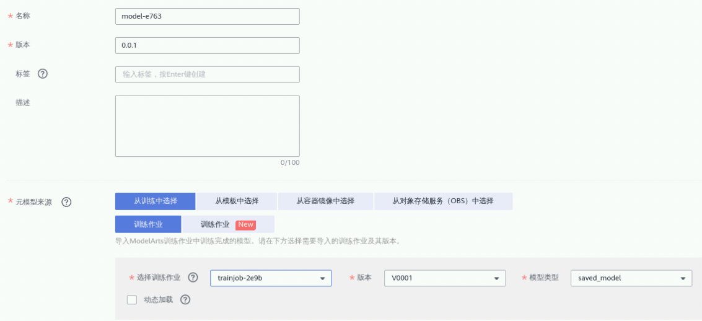Click help icon beside 动态加载

[185, 300]
